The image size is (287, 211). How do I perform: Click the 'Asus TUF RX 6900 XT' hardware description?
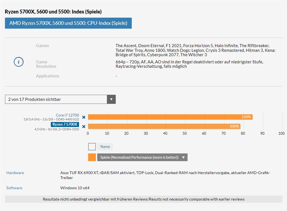(165, 175)
